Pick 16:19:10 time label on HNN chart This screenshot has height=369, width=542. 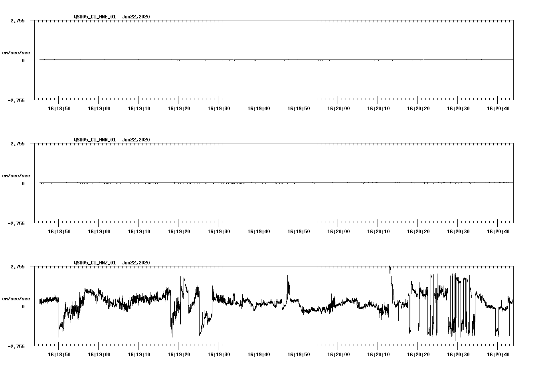(x=139, y=231)
